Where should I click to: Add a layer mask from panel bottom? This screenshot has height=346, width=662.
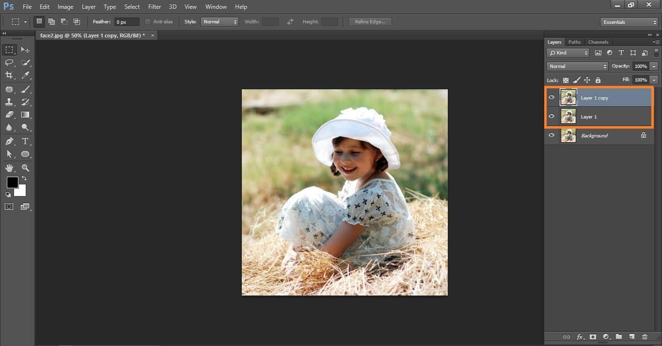coord(592,337)
